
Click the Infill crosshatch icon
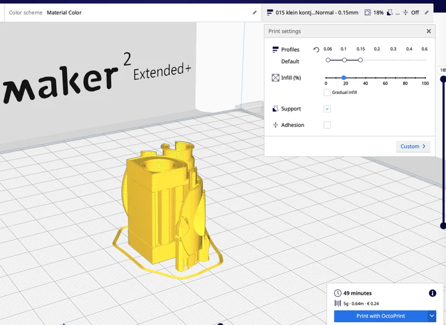(275, 77)
